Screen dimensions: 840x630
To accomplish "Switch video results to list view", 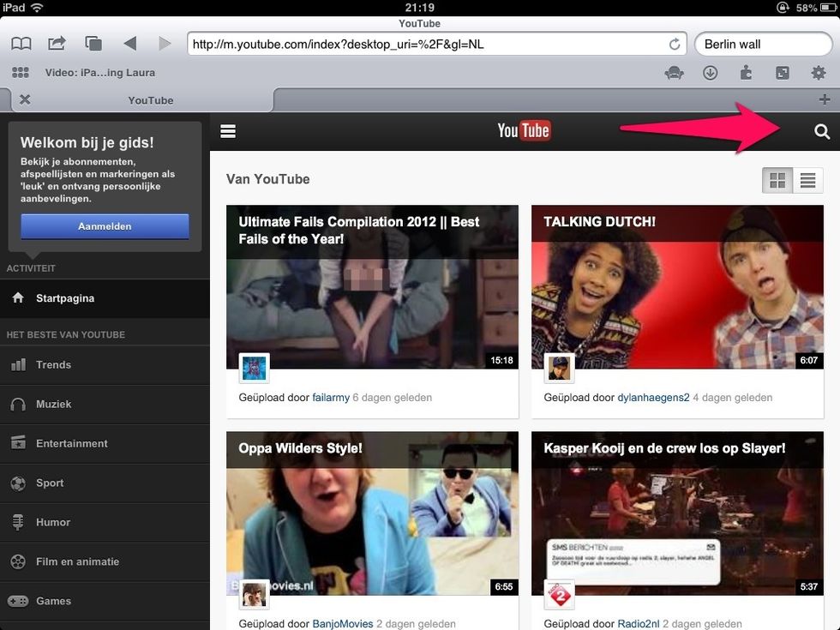I will [808, 180].
